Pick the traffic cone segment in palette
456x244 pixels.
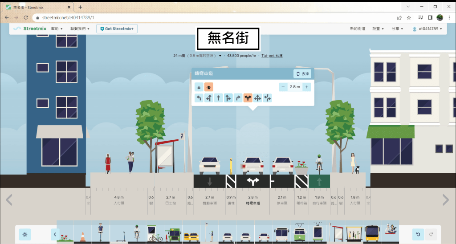coord(82,232)
